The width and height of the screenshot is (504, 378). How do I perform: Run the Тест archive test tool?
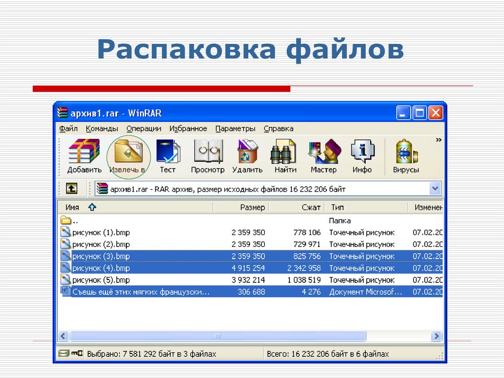click(168, 156)
